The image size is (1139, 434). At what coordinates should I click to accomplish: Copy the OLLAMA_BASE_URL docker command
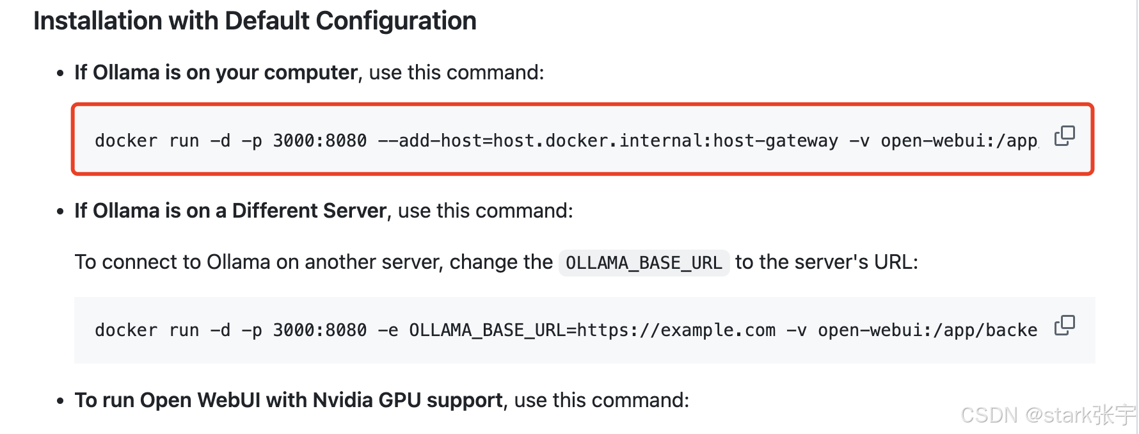(x=1064, y=325)
